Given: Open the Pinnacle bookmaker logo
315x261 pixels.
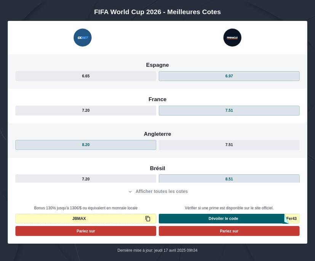Looking at the screenshot, I should click(x=232, y=38).
